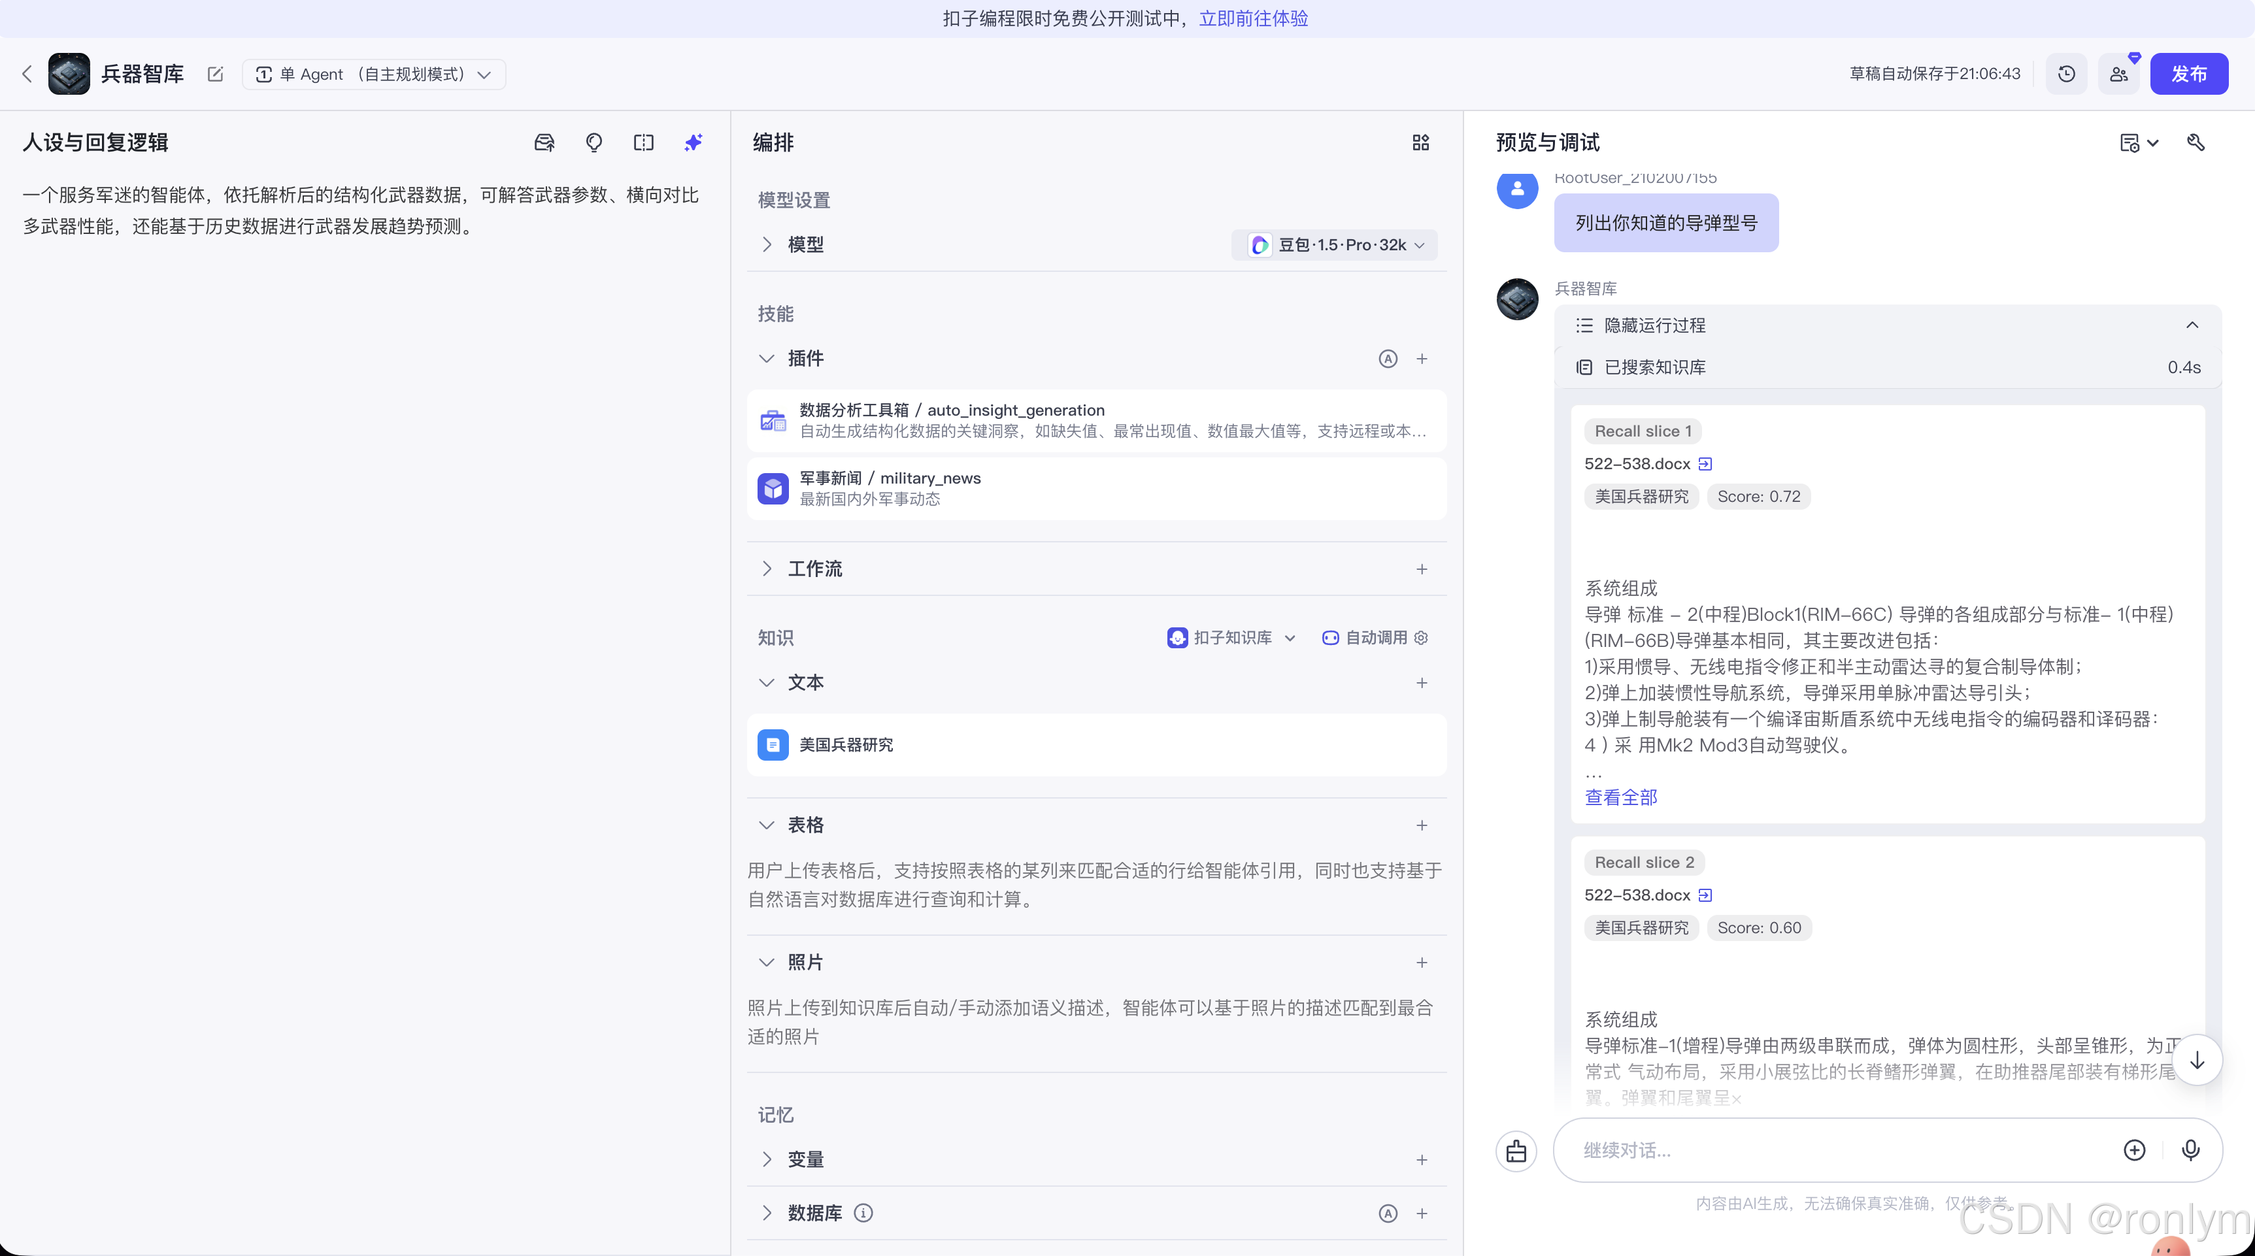Open the 扣子知识库 dropdown
Image resolution: width=2255 pixels, height=1256 pixels.
(x=1231, y=638)
